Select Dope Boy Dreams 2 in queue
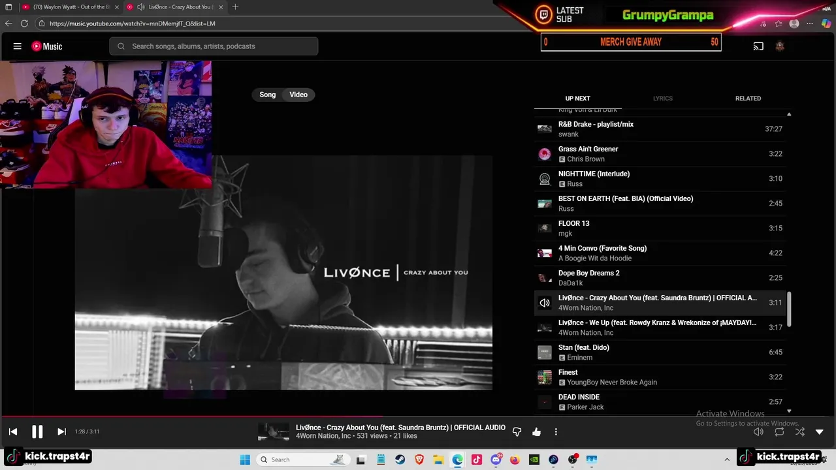This screenshot has height=470, width=836. click(660, 278)
